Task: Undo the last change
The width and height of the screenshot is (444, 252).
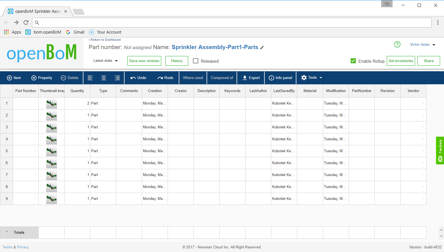Action: (138, 78)
